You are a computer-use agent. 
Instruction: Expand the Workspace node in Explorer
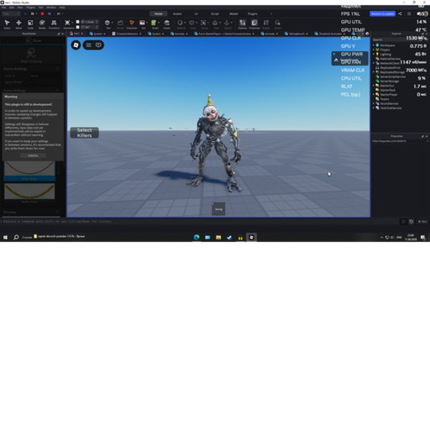click(374, 45)
